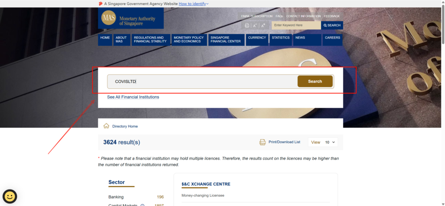445x206 pixels.
Task: Expand the How to identify dropdown
Action: point(194,4)
